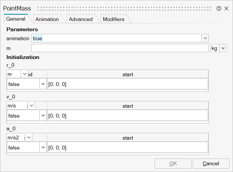Expand the animation value dropdown
The image size is (233, 172).
(205, 38)
